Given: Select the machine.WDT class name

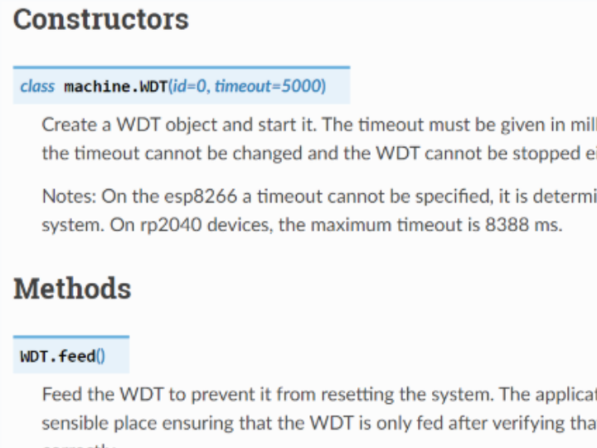Looking at the screenshot, I should click(x=116, y=86).
